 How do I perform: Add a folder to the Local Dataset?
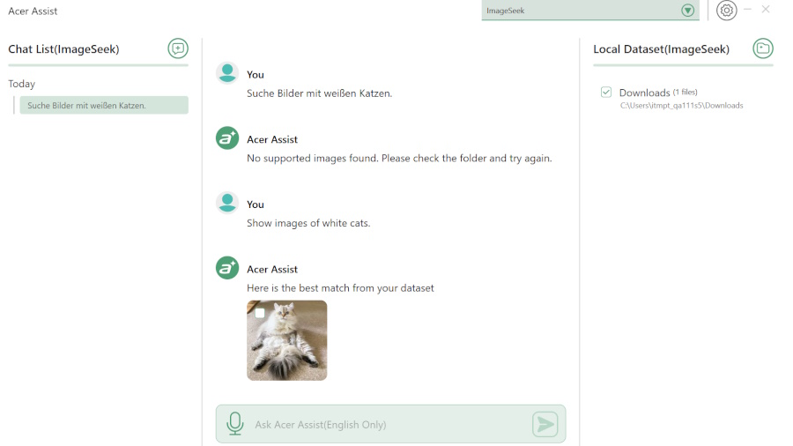tap(763, 48)
